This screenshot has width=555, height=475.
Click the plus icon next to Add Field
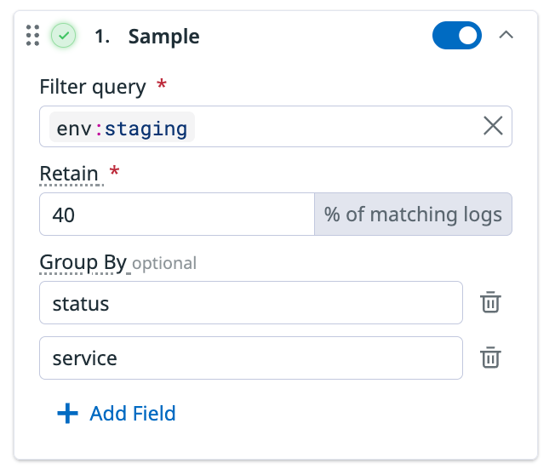pyautogui.click(x=67, y=414)
